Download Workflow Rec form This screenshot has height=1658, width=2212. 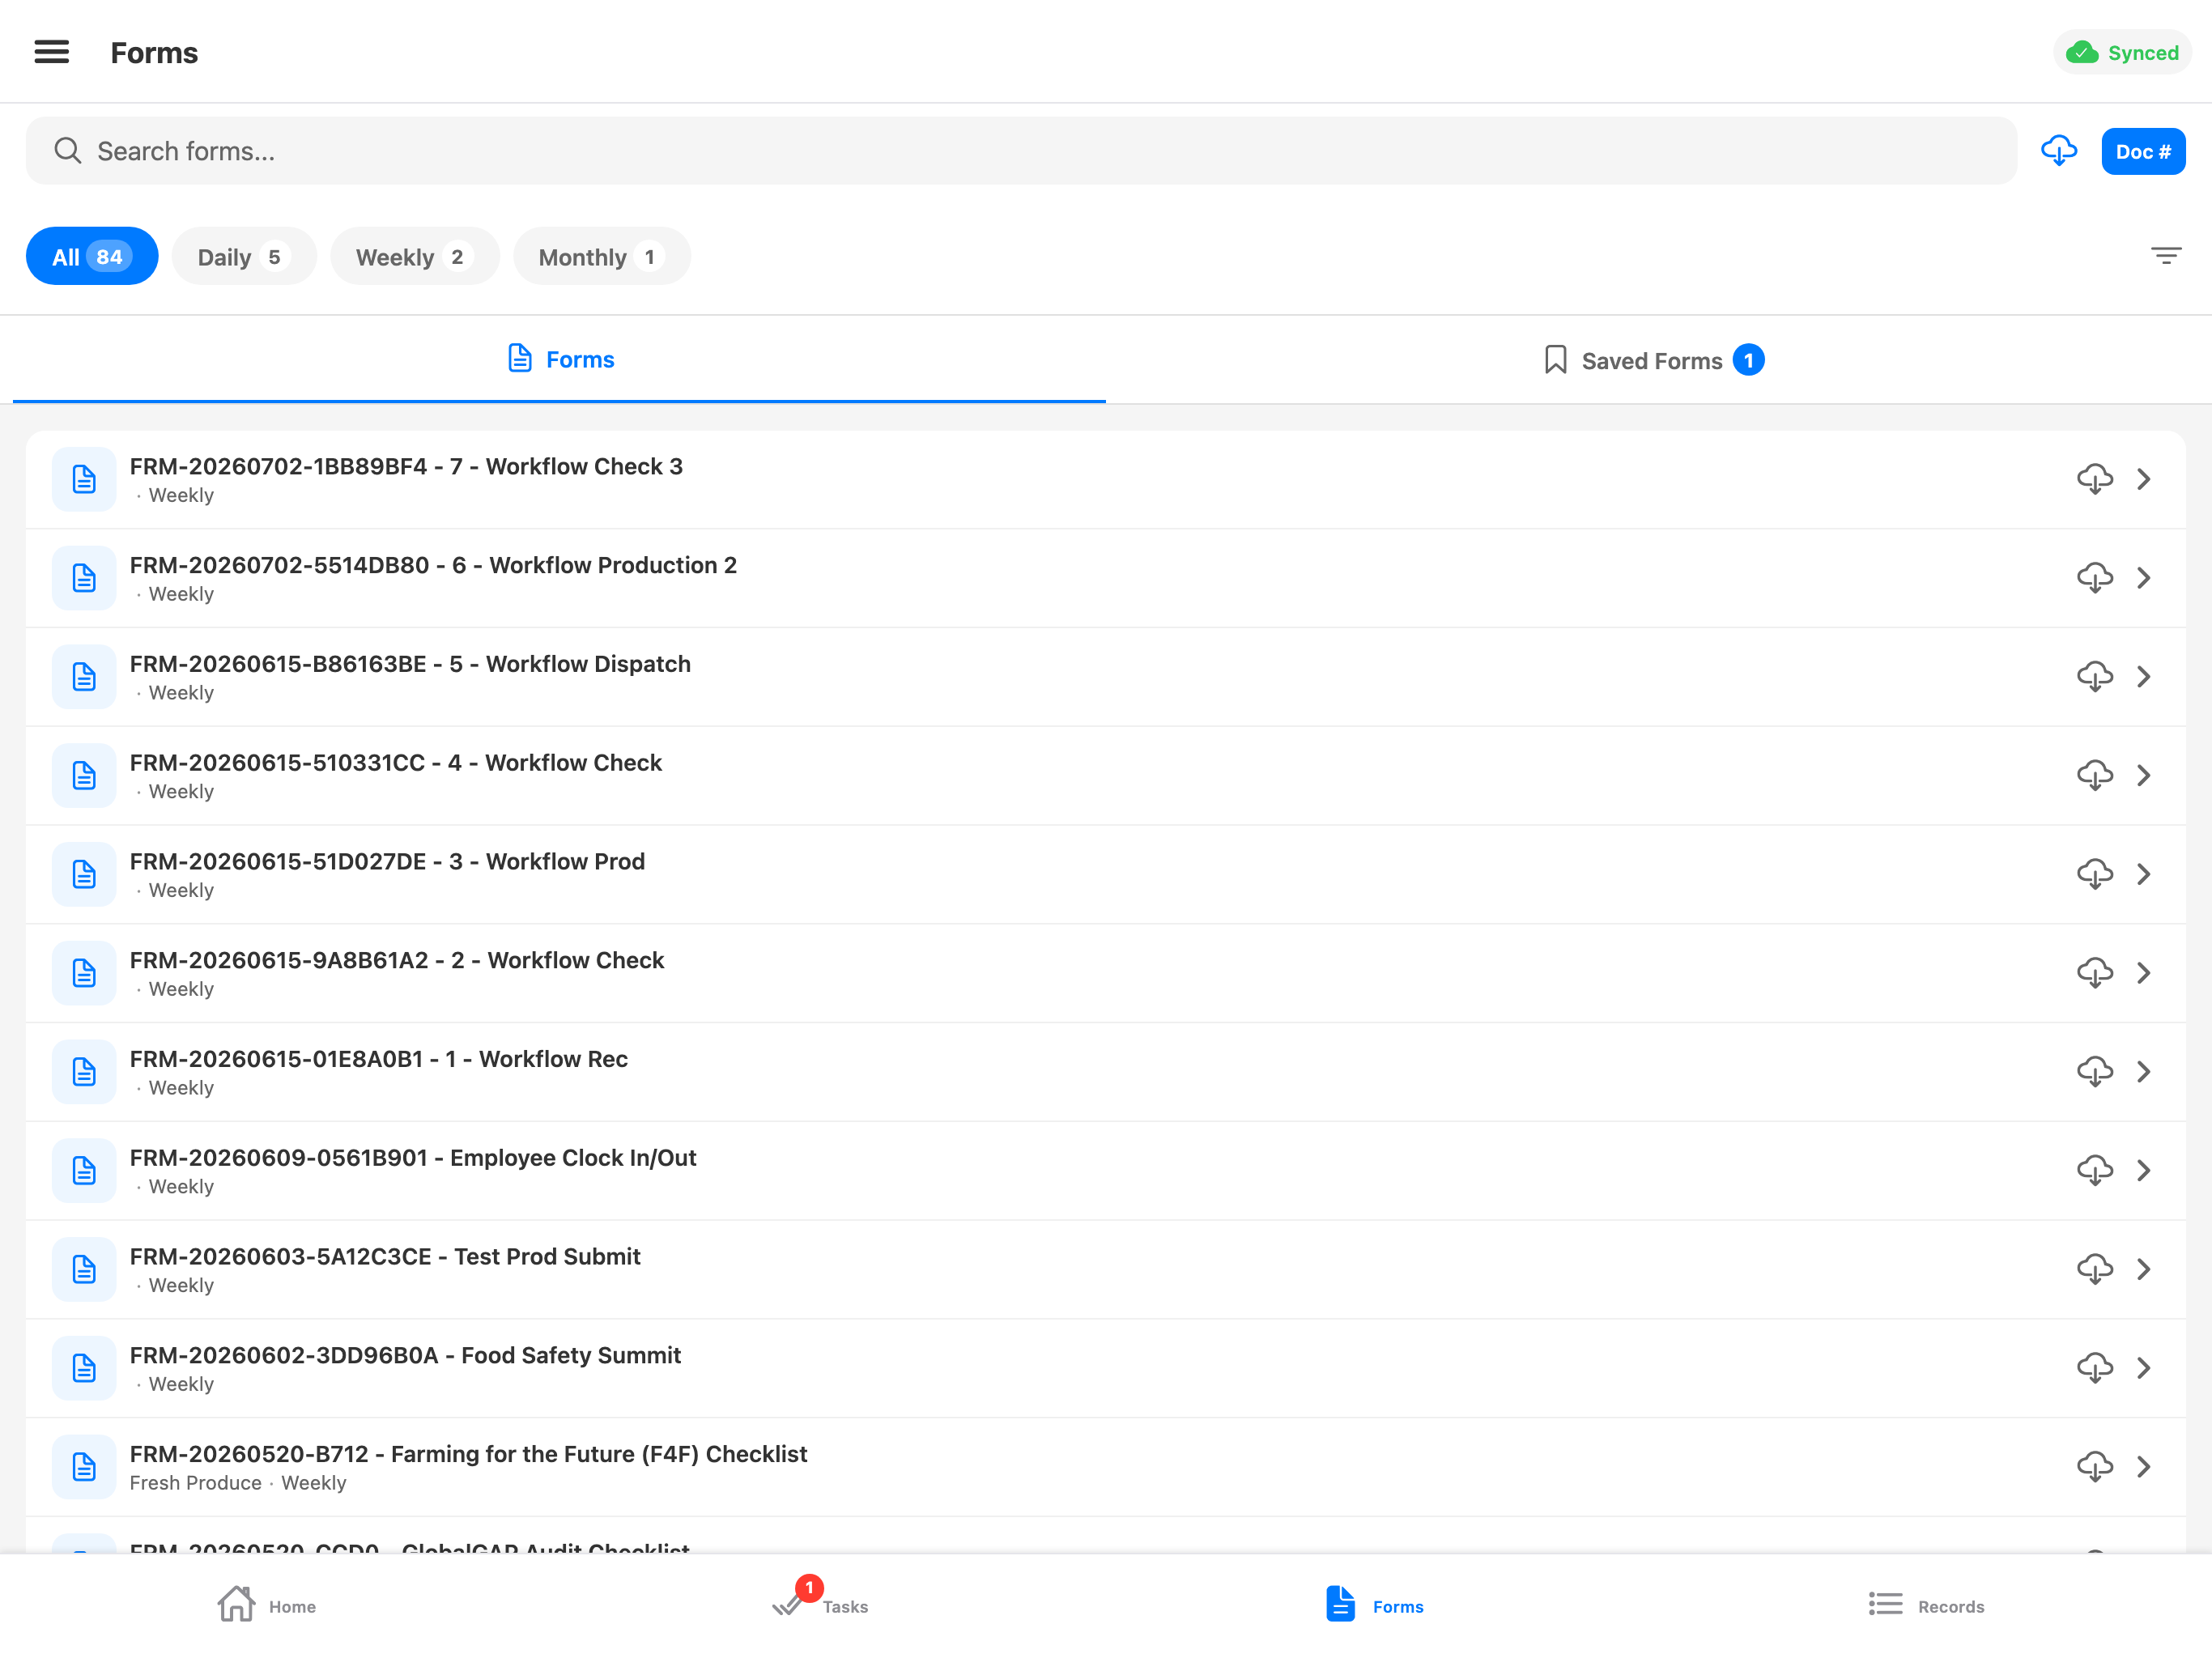pyautogui.click(x=2095, y=1072)
